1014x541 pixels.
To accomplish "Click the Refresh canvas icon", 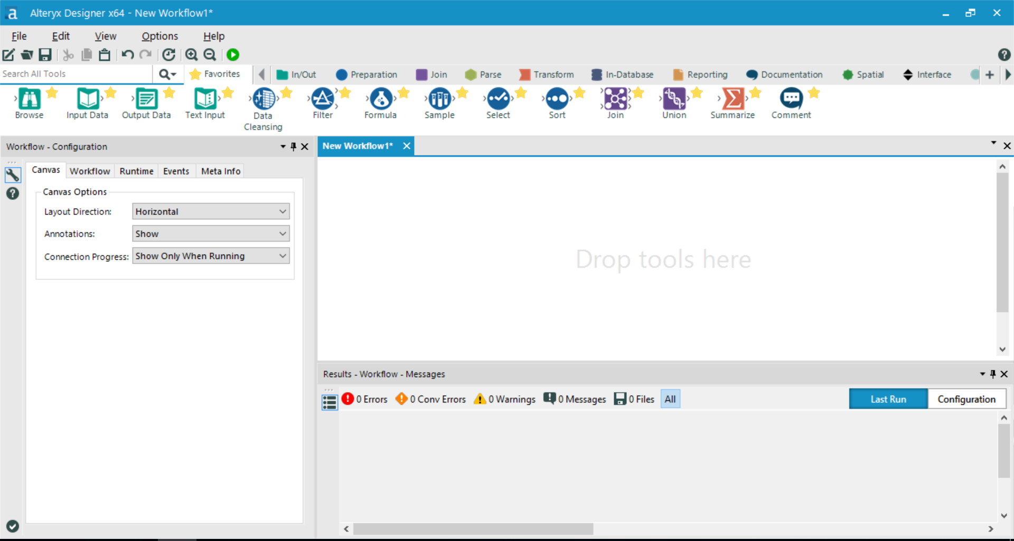I will (x=168, y=54).
